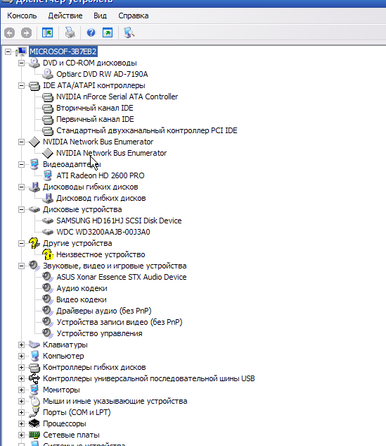Open the Вид menu
386x446 pixels.
100,16
